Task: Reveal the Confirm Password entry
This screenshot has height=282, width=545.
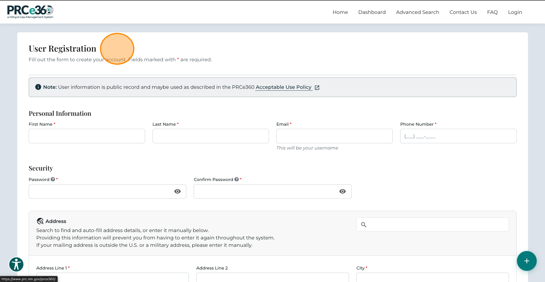Action: (342, 191)
